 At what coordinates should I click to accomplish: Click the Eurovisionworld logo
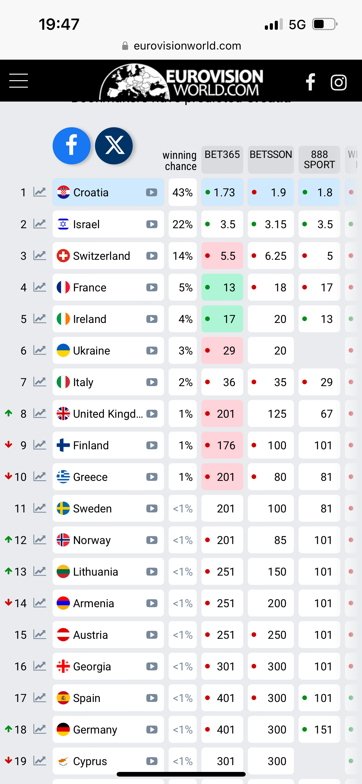(181, 81)
